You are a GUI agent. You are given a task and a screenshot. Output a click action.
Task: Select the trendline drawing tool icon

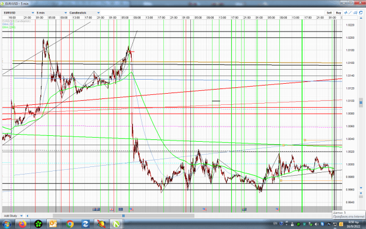[350, 13]
